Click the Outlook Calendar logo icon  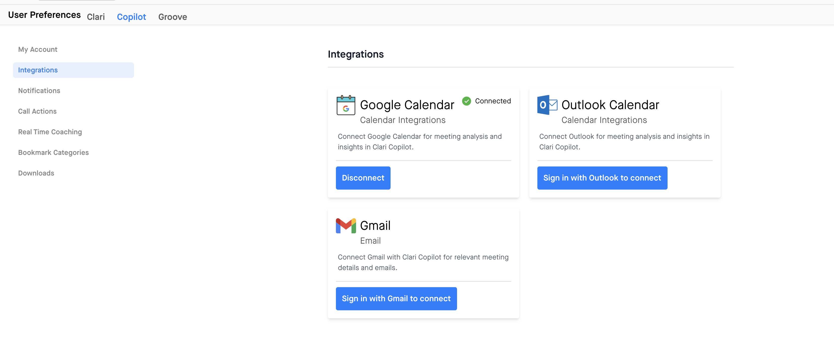[x=547, y=105]
